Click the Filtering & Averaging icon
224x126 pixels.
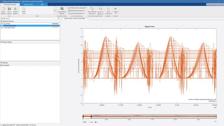[x=69, y=8]
